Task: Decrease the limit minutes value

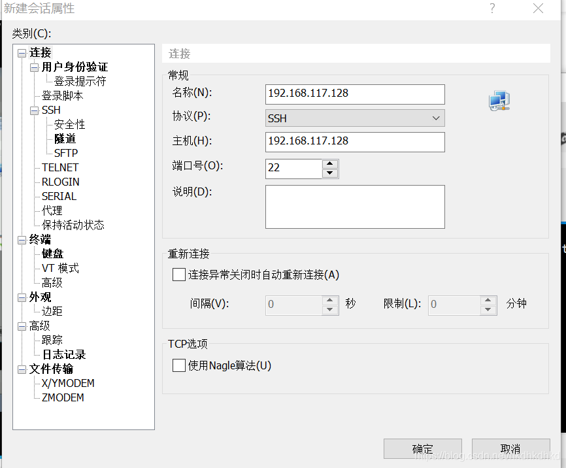Action: (488, 309)
